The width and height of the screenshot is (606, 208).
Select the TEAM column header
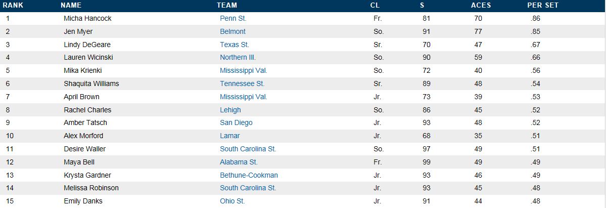tap(227, 6)
